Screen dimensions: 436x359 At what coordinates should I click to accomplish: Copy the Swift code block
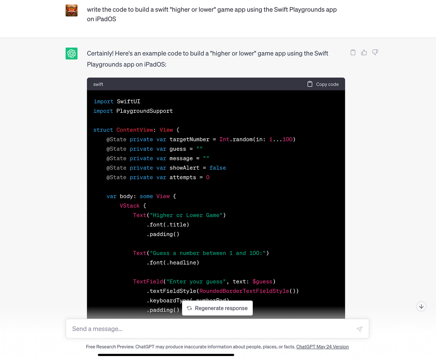(323, 84)
